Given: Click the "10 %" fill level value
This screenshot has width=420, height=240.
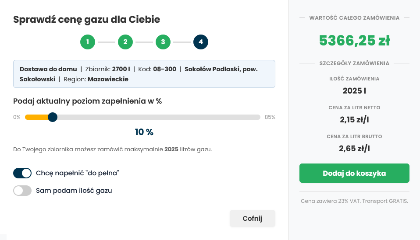Looking at the screenshot, I should (144, 132).
